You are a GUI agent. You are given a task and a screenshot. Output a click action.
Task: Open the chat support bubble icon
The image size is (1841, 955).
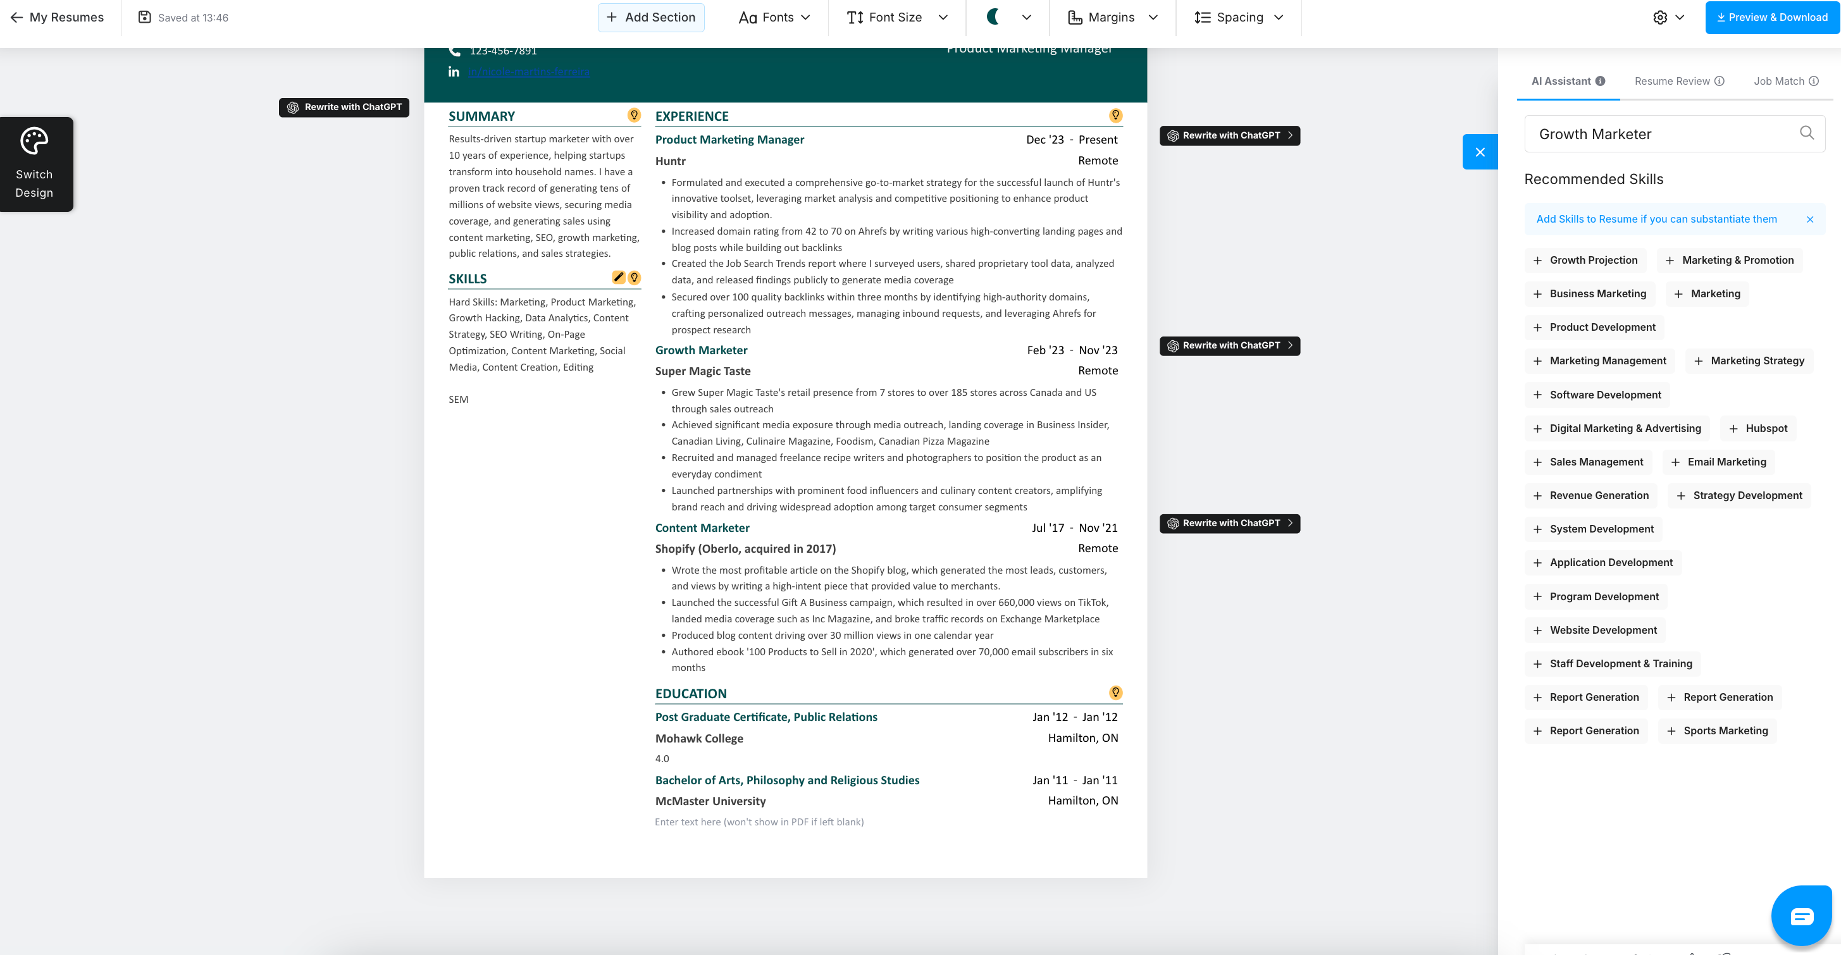[x=1801, y=916]
